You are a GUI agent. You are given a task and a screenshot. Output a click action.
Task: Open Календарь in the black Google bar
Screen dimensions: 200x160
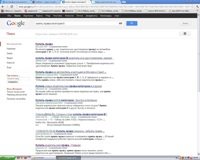pyautogui.click(x=106, y=16)
